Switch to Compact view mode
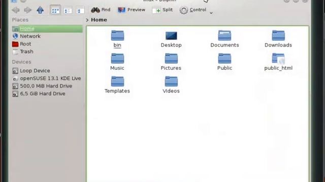The height and width of the screenshot is (182, 325). [x=68, y=10]
